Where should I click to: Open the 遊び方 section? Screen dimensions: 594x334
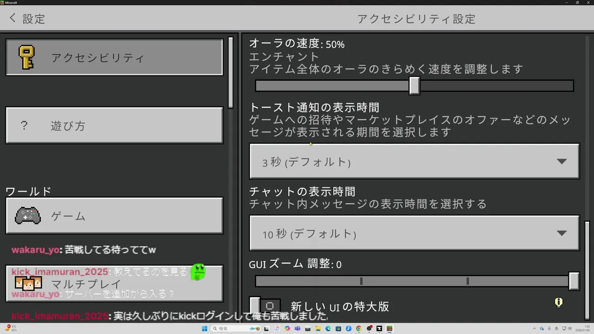coord(114,125)
